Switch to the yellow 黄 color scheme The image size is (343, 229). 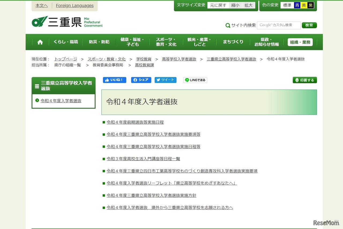[304, 5]
